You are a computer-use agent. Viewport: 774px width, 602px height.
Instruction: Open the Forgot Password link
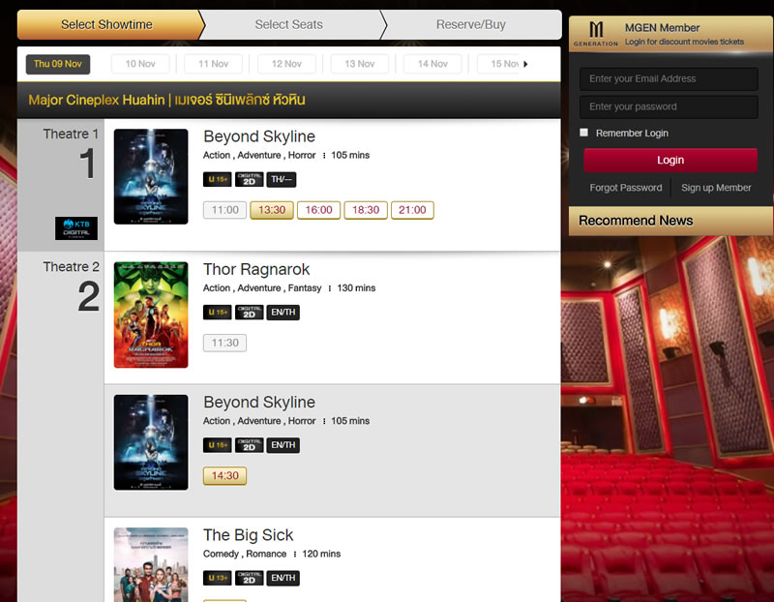tap(625, 188)
